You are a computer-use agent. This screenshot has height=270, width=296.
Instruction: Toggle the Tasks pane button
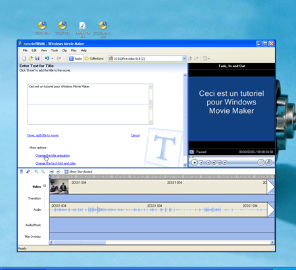tap(76, 58)
